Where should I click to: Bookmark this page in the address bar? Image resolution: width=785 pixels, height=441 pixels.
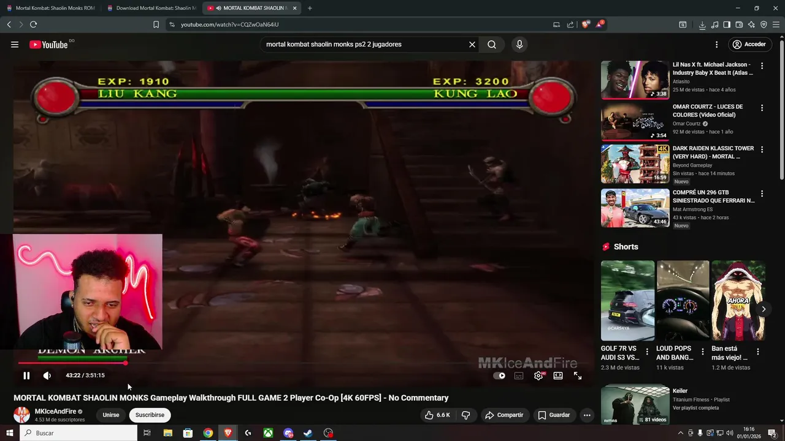coord(156,24)
